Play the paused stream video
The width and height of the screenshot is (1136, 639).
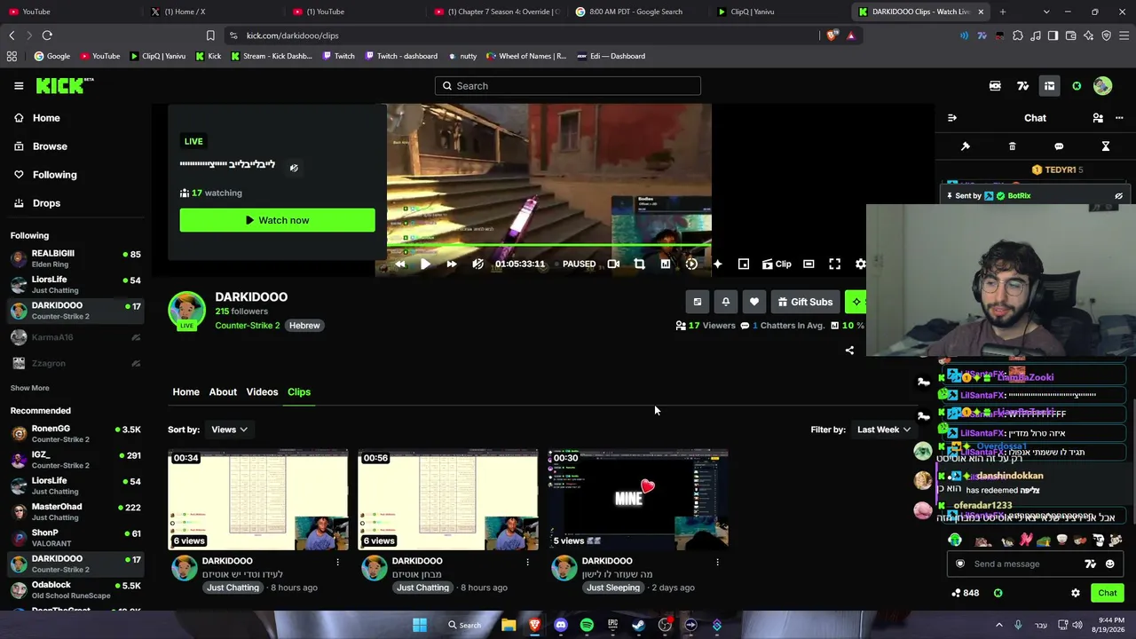coord(425,264)
